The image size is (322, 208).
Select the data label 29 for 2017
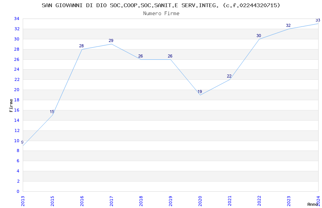pos(111,40)
